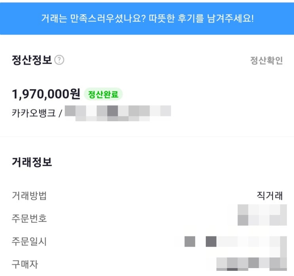Click the green 정산완료 status badge
This screenshot has width=294, height=276.
(103, 94)
